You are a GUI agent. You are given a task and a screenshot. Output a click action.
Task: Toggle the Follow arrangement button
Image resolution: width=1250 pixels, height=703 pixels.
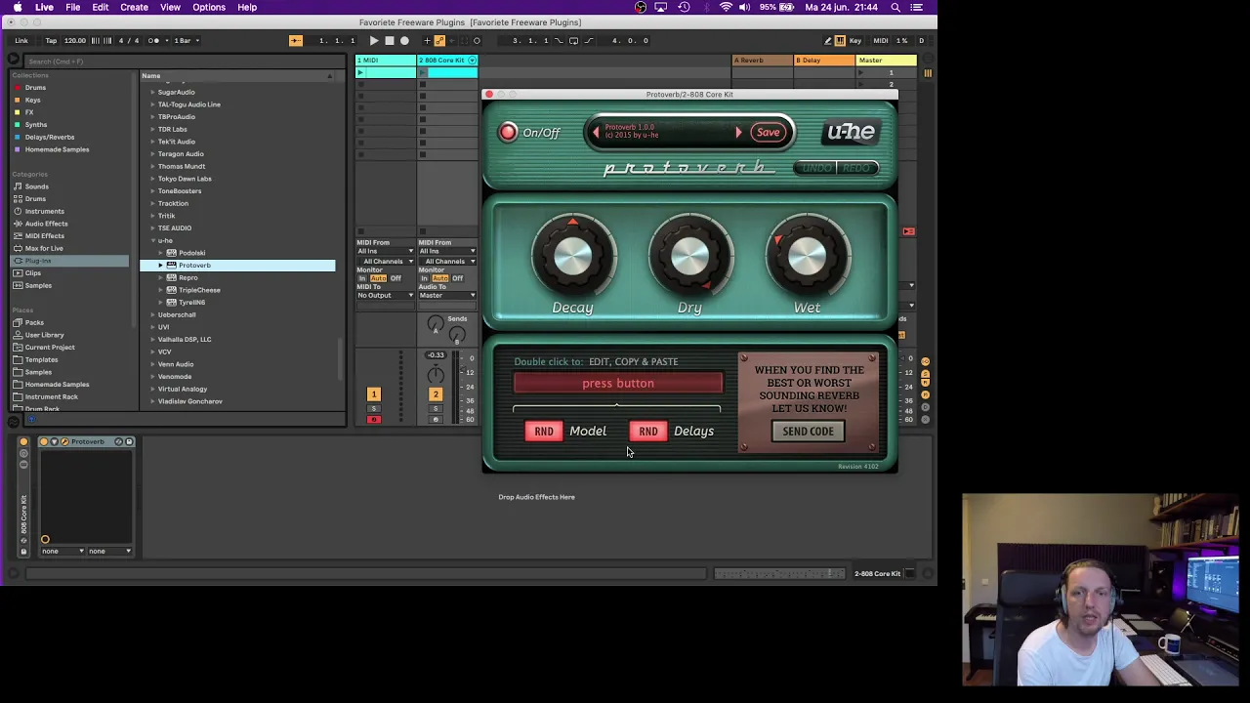(x=295, y=40)
